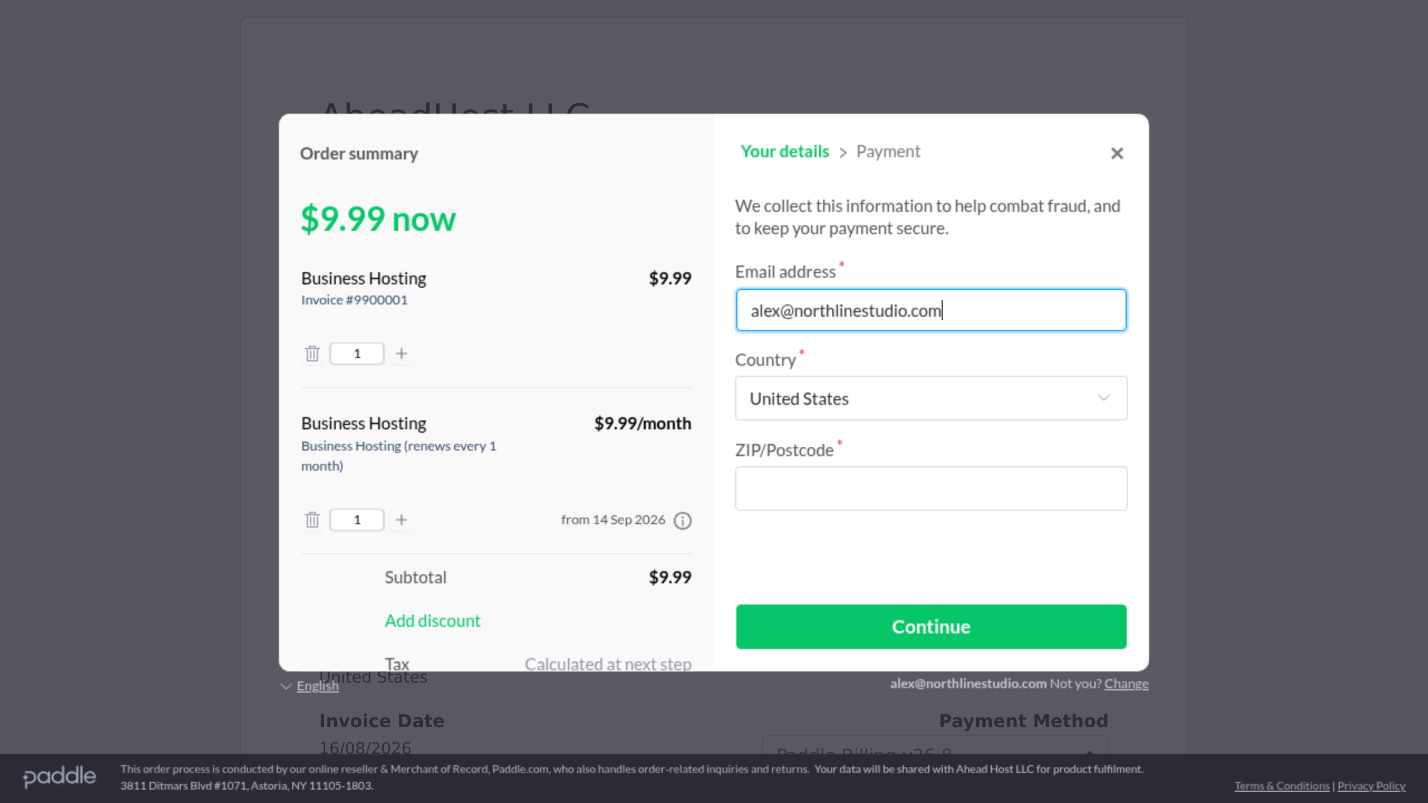Go to the Payment step

click(888, 152)
